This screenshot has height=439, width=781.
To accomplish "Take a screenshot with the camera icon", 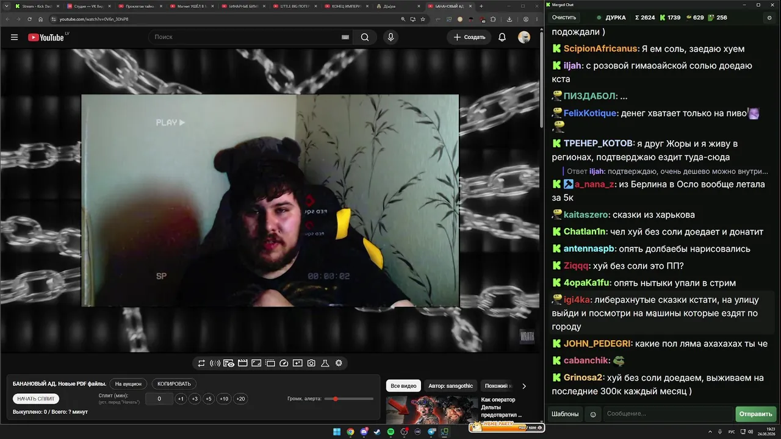I will pyautogui.click(x=311, y=363).
